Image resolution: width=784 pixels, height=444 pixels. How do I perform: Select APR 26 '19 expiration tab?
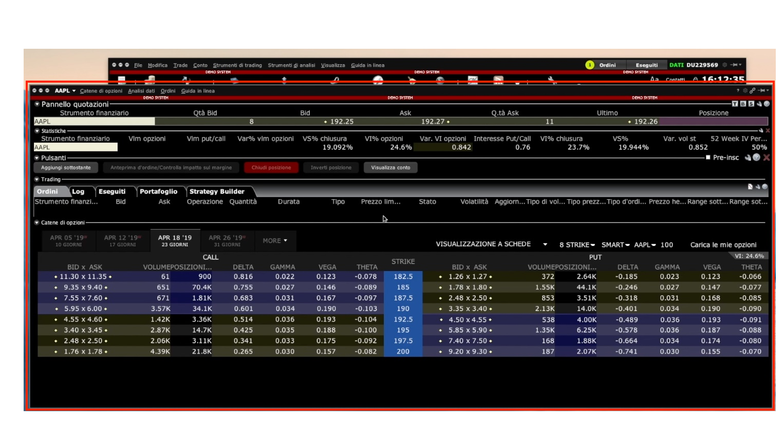[x=227, y=241]
